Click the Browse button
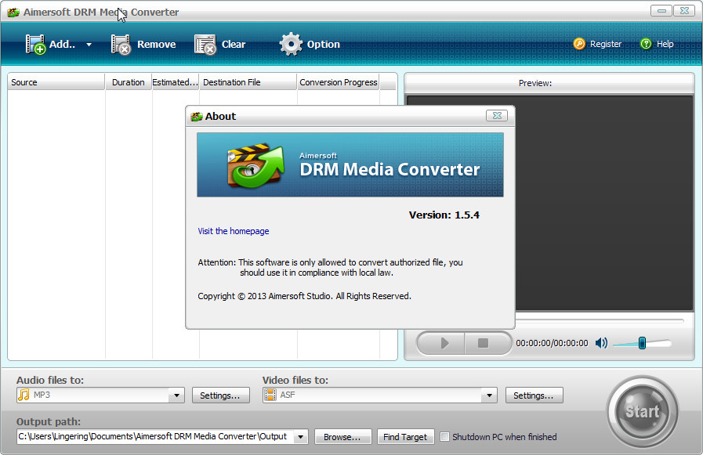The width and height of the screenshot is (703, 455). pos(343,437)
